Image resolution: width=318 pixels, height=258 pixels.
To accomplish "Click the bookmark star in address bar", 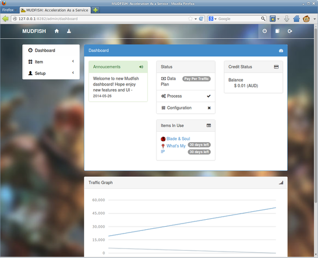I will point(190,19).
